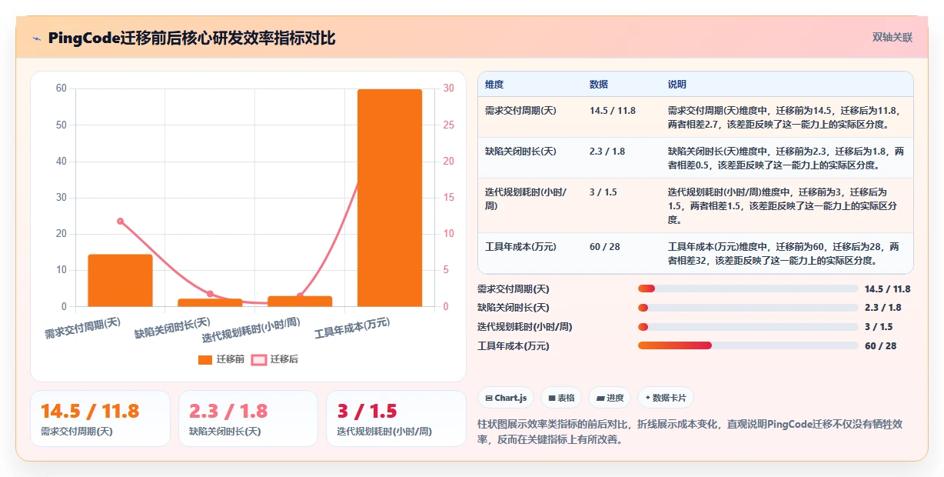Click the 迭代规划耗时 orange chart bar
The image size is (944, 477).
pos(300,301)
